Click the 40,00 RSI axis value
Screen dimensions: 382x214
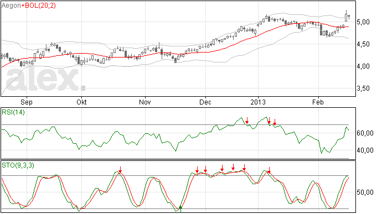pyautogui.click(x=365, y=150)
